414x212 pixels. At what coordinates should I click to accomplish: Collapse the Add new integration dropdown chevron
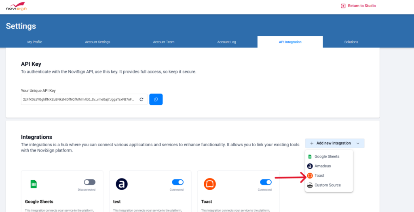coord(358,143)
